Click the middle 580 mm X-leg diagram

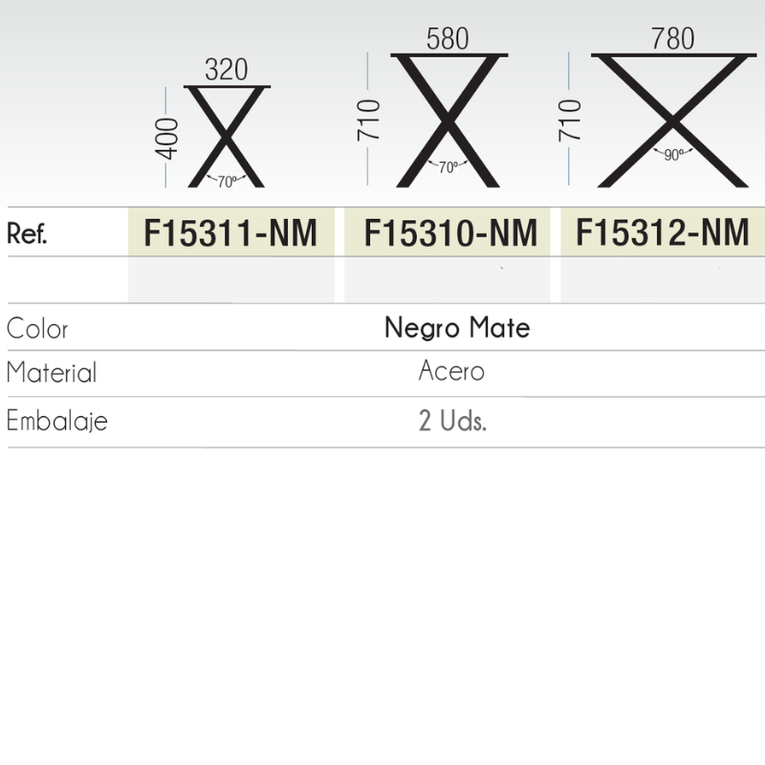click(448, 120)
